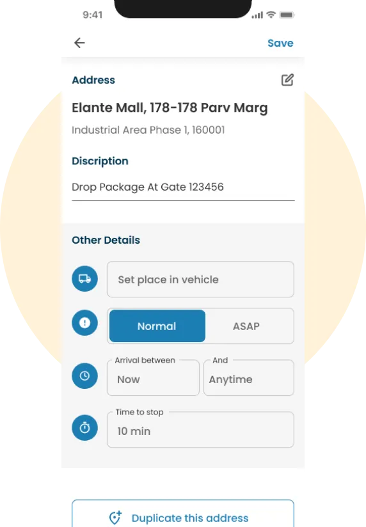Open the Time to stop field
Viewport: 366px width, 527px height.
click(x=200, y=430)
